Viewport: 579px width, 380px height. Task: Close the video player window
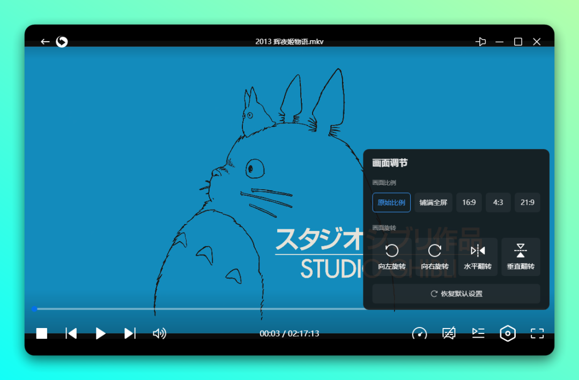click(x=537, y=42)
